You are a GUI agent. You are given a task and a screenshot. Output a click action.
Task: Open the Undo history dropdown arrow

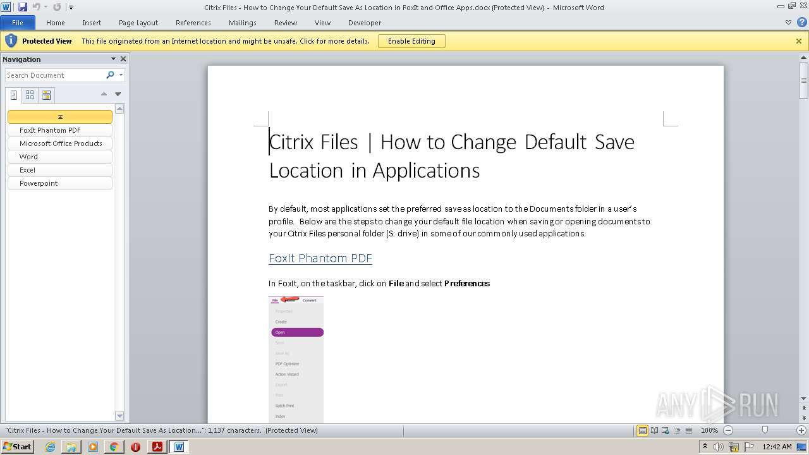point(46,8)
